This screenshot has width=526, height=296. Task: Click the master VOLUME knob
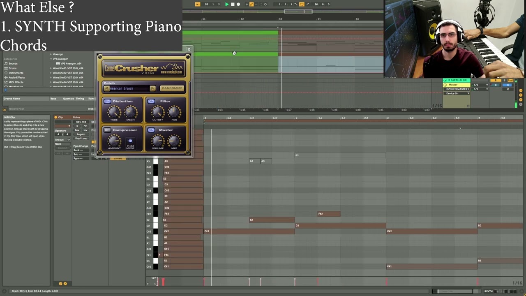(x=157, y=141)
